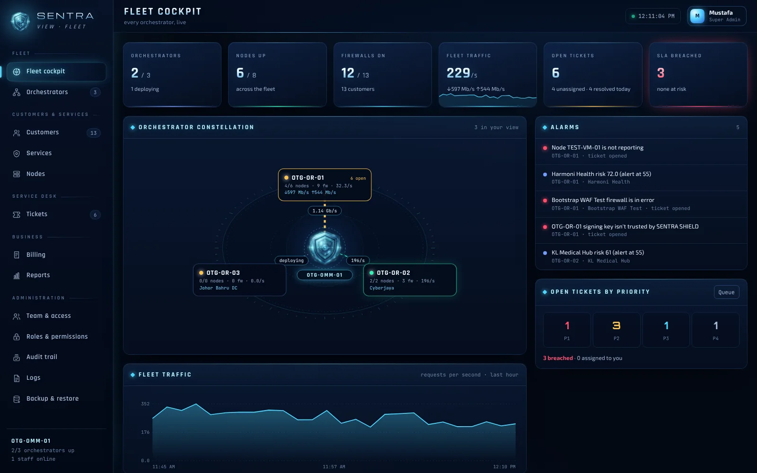Click the 3 breached text
This screenshot has height=473, width=757.
tap(558, 359)
